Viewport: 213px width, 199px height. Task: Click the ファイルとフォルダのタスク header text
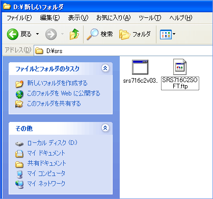tap(47, 69)
